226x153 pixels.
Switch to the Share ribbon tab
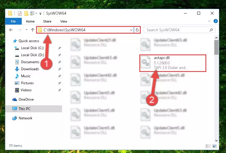click(47, 21)
